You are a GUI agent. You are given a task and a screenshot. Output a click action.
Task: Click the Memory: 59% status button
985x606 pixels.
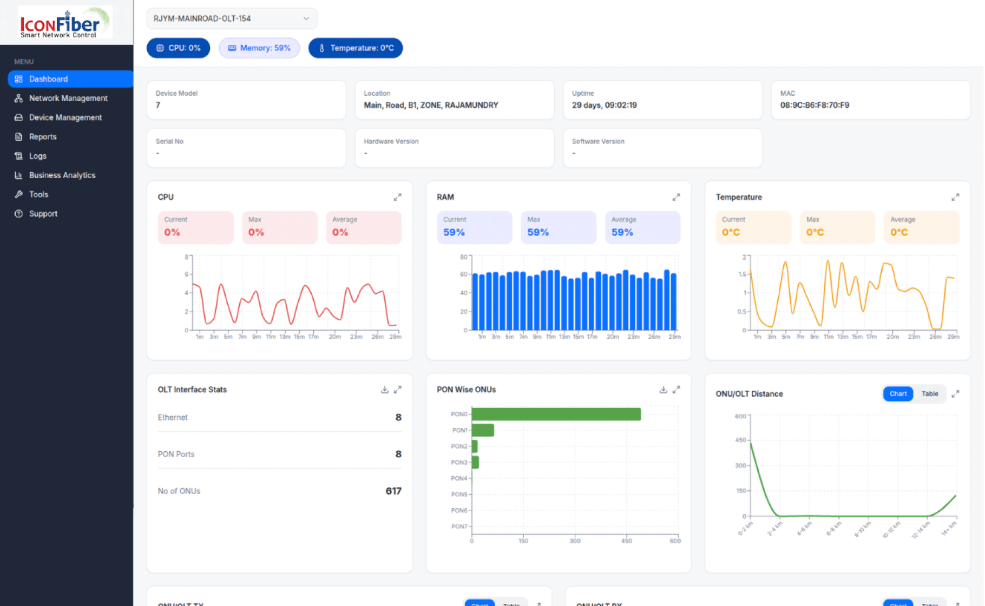pos(259,48)
